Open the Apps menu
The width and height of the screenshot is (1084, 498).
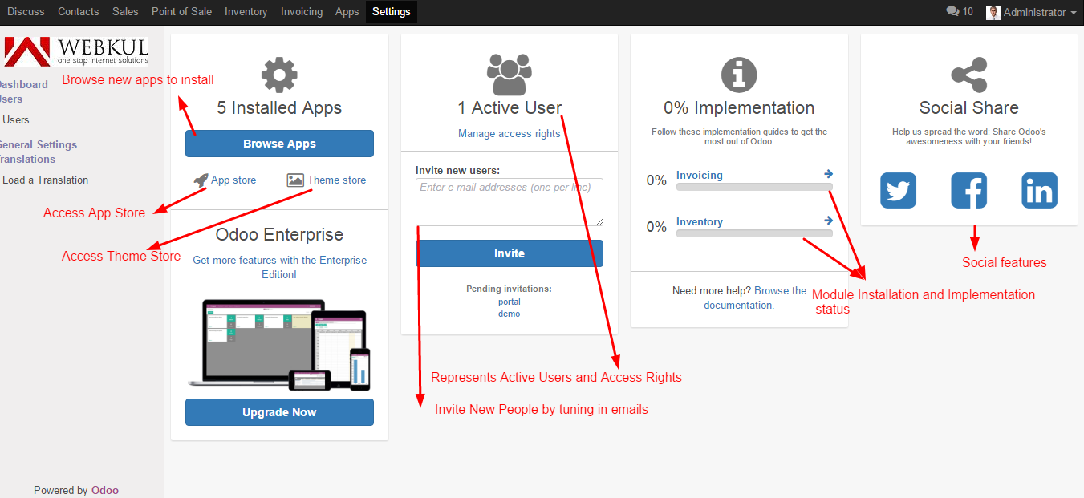click(347, 12)
